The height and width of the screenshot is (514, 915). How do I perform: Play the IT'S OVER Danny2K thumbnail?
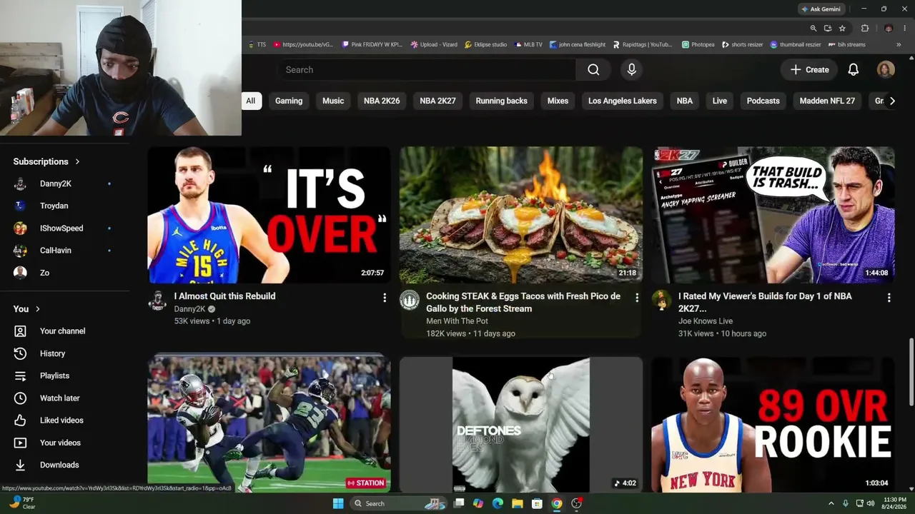(269, 215)
